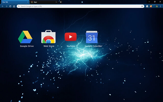
Task: Open the white 'S' extension icon
Action: pyautogui.click(x=147, y=6)
